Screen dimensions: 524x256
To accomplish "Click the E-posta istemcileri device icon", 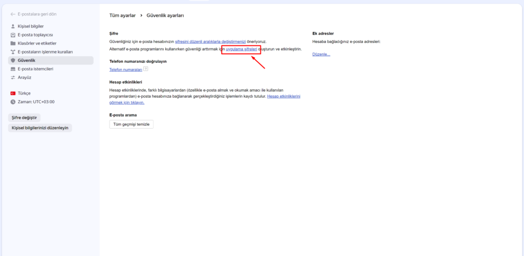I will click(13, 69).
